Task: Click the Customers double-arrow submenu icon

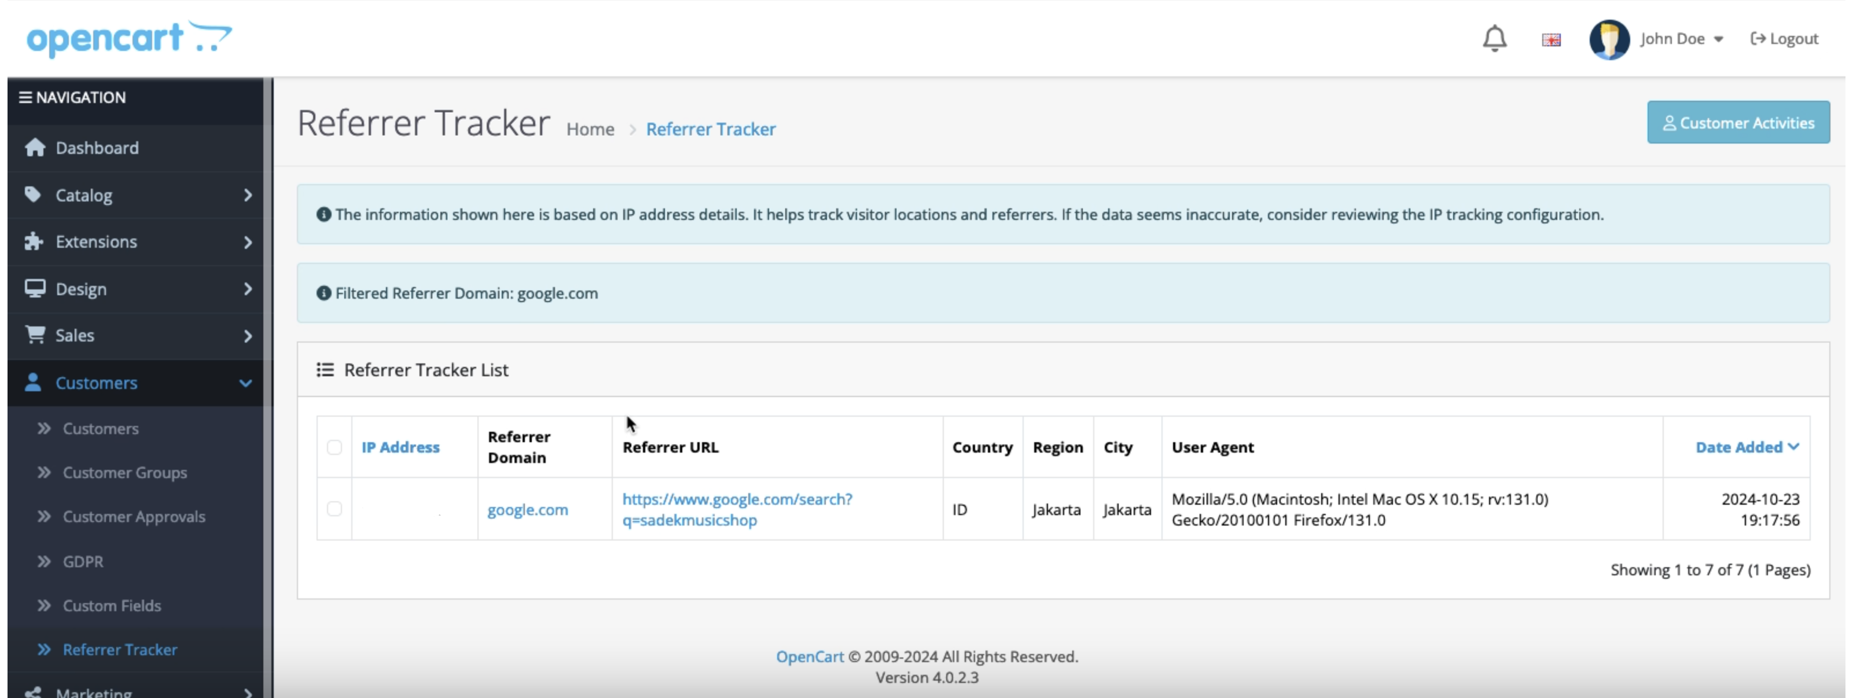Action: tap(44, 428)
